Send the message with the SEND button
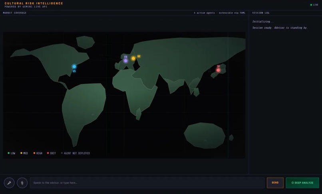This screenshot has height=194, width=322. [x=275, y=183]
